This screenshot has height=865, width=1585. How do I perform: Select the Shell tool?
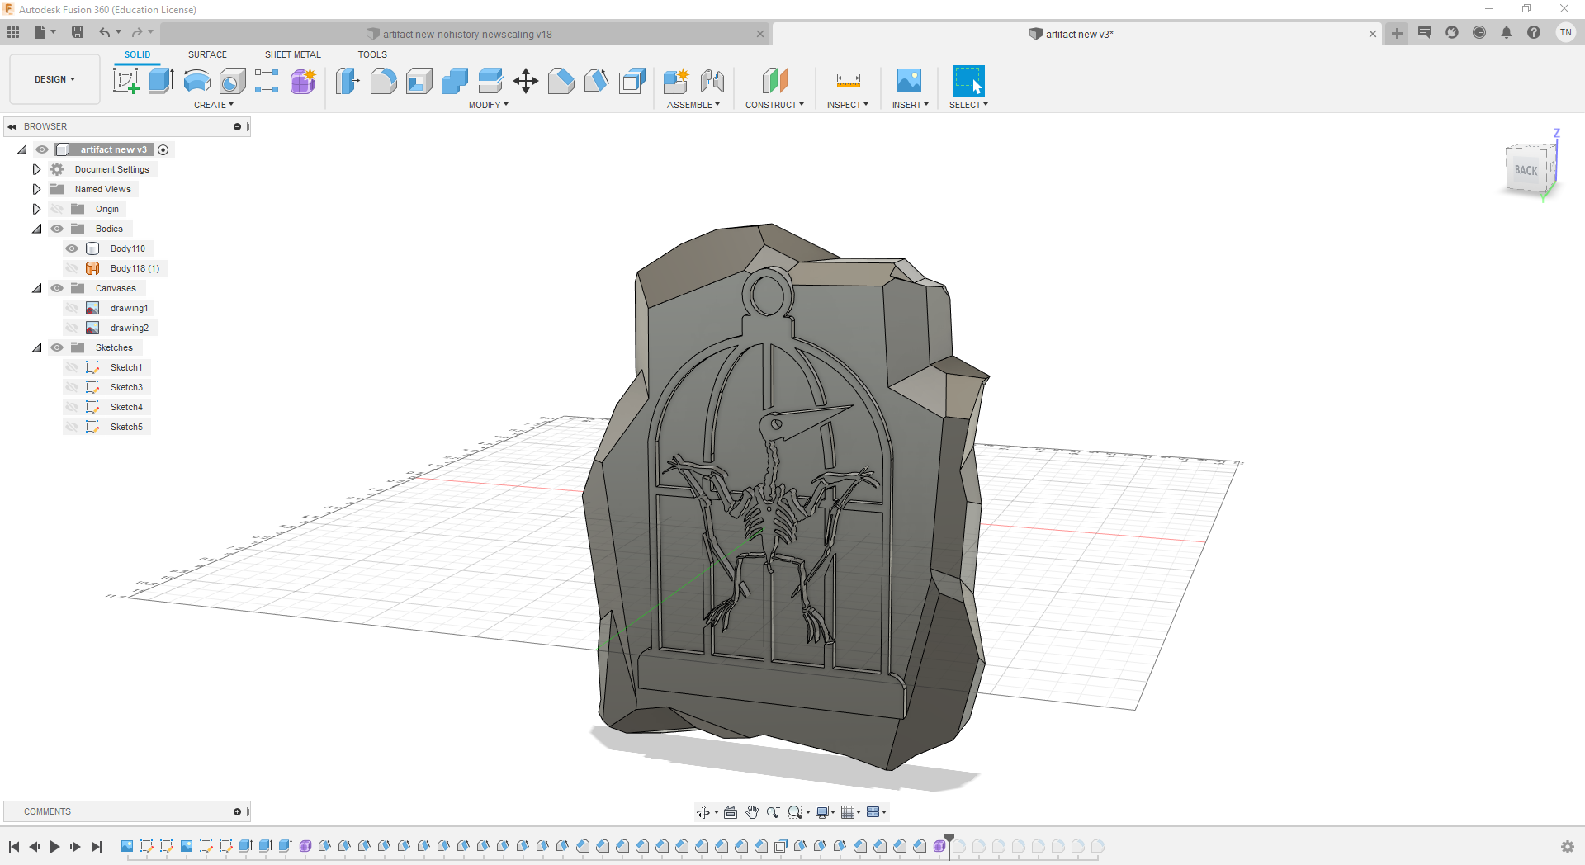(419, 81)
